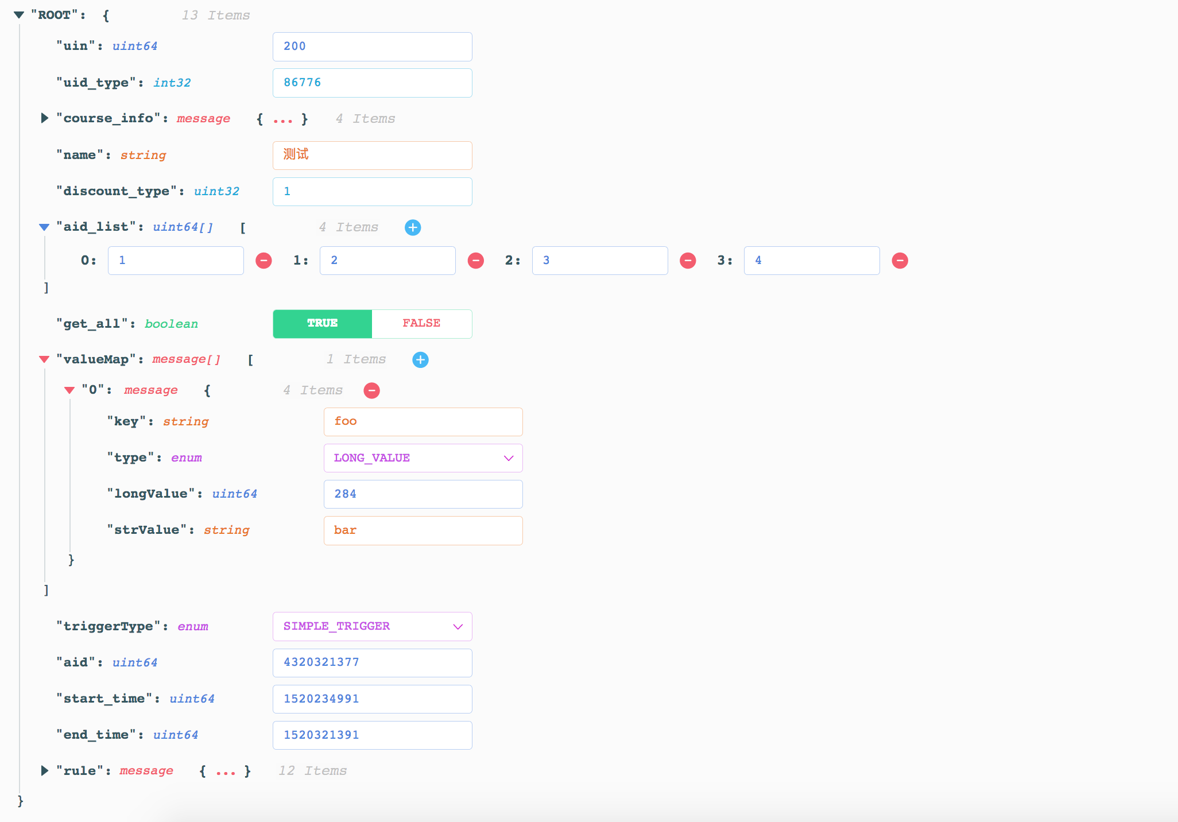Add new item to aid_list array
This screenshot has width=1178, height=822.
(x=412, y=227)
